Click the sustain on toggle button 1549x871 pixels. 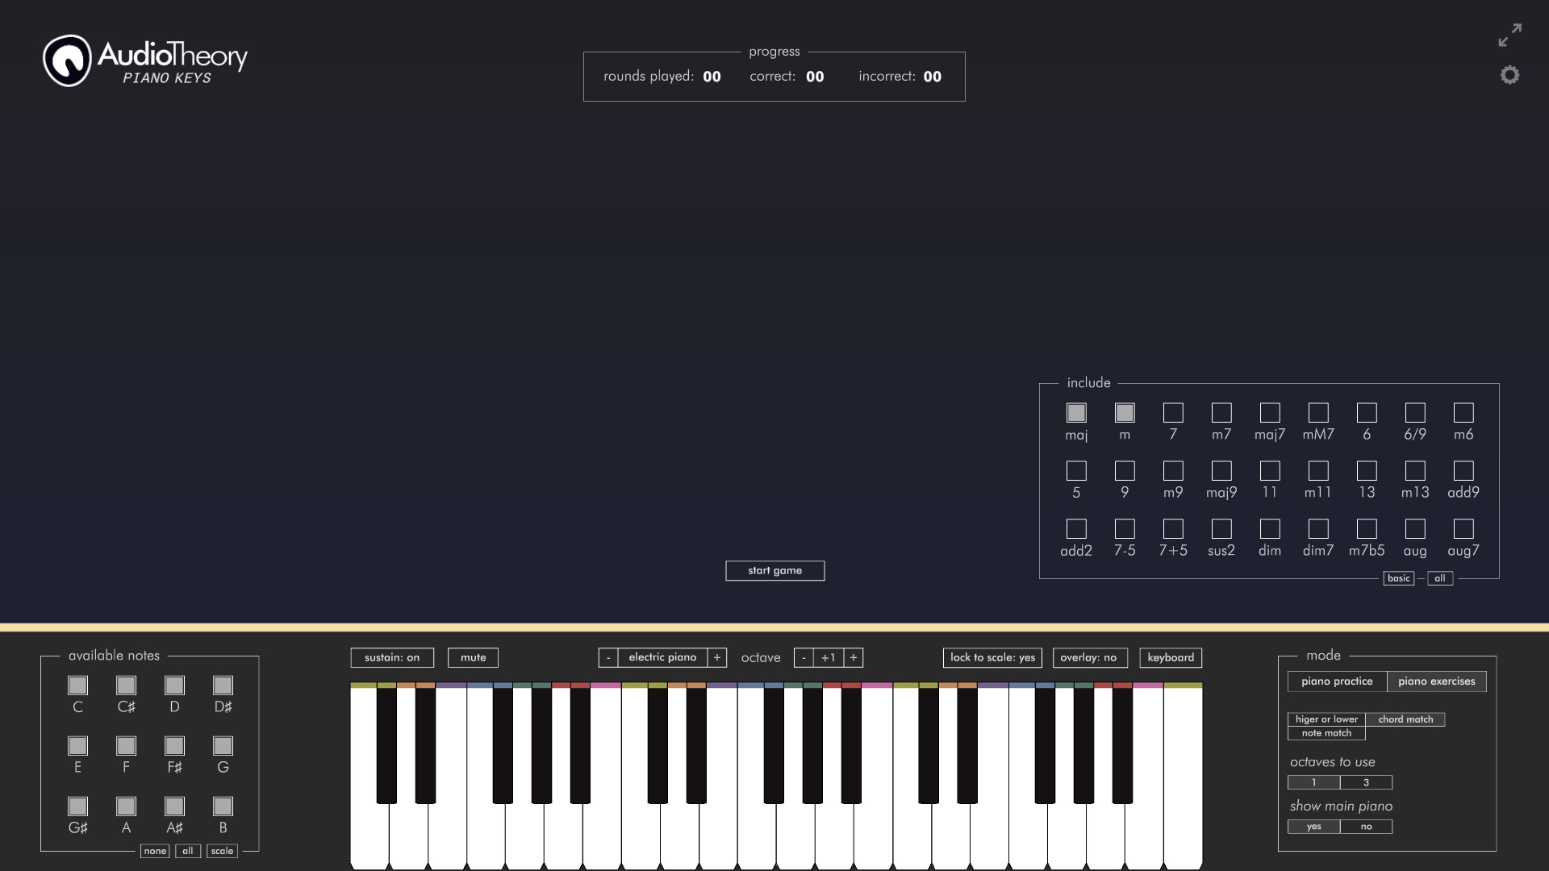point(393,657)
